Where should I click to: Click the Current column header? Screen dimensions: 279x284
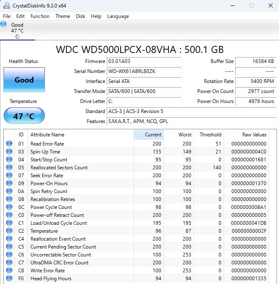[x=148, y=135]
